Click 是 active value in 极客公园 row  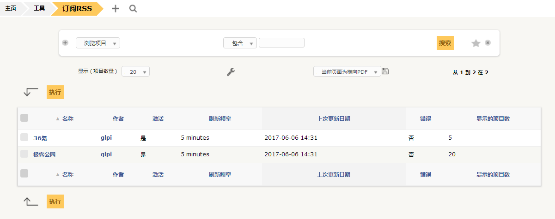143,154
